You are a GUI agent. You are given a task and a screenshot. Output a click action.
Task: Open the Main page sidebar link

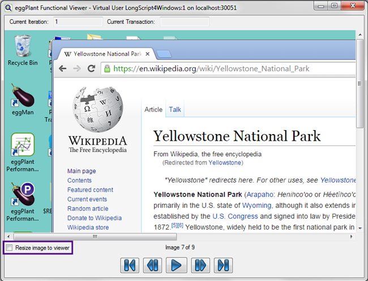[x=82, y=171]
